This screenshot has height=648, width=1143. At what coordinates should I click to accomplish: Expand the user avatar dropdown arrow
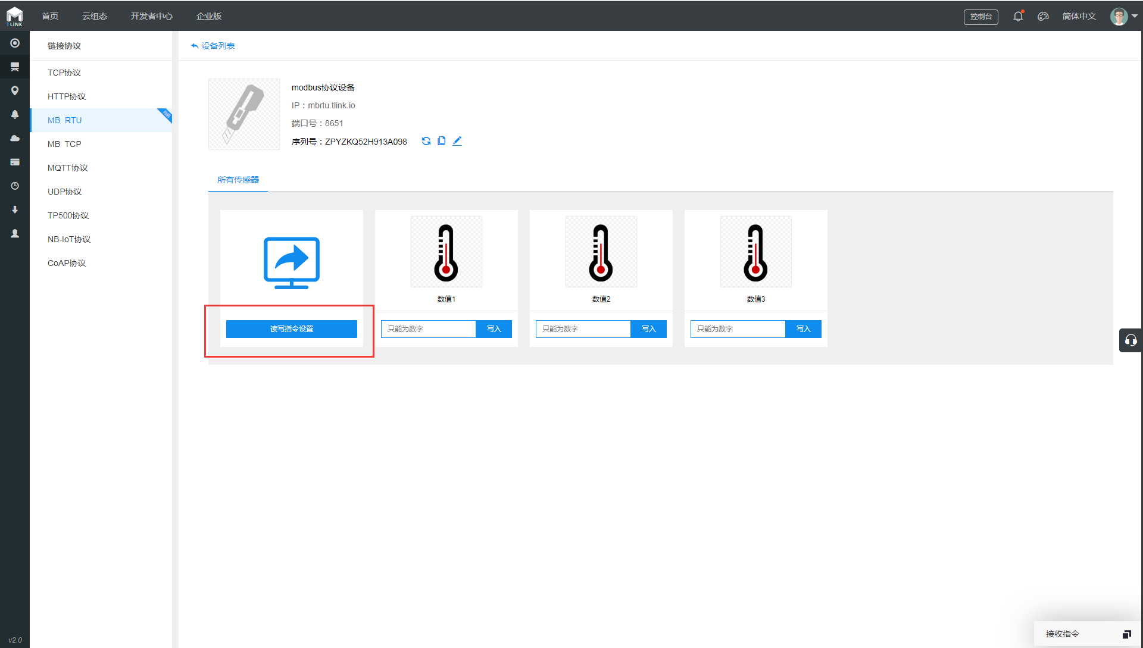point(1135,16)
